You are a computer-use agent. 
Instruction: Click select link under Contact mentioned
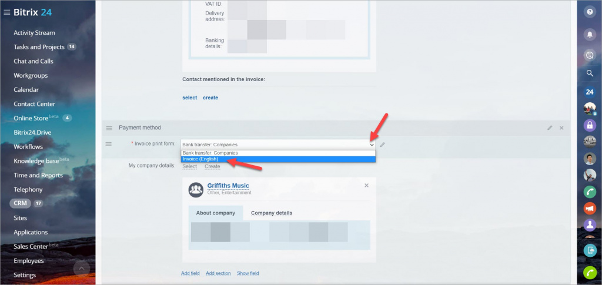(190, 98)
